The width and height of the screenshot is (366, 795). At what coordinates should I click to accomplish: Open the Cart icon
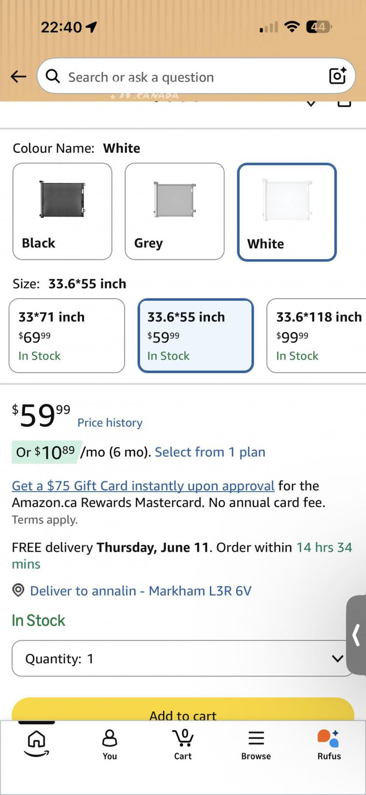pos(183,744)
